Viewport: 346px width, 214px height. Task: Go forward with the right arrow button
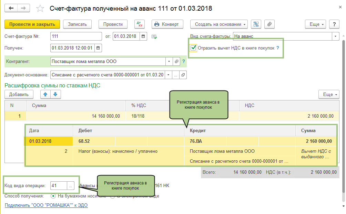[x=23, y=8]
